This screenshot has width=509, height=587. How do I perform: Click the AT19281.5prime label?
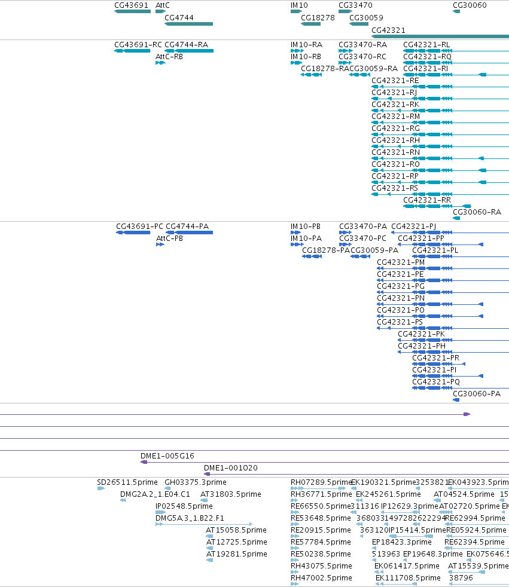236,554
